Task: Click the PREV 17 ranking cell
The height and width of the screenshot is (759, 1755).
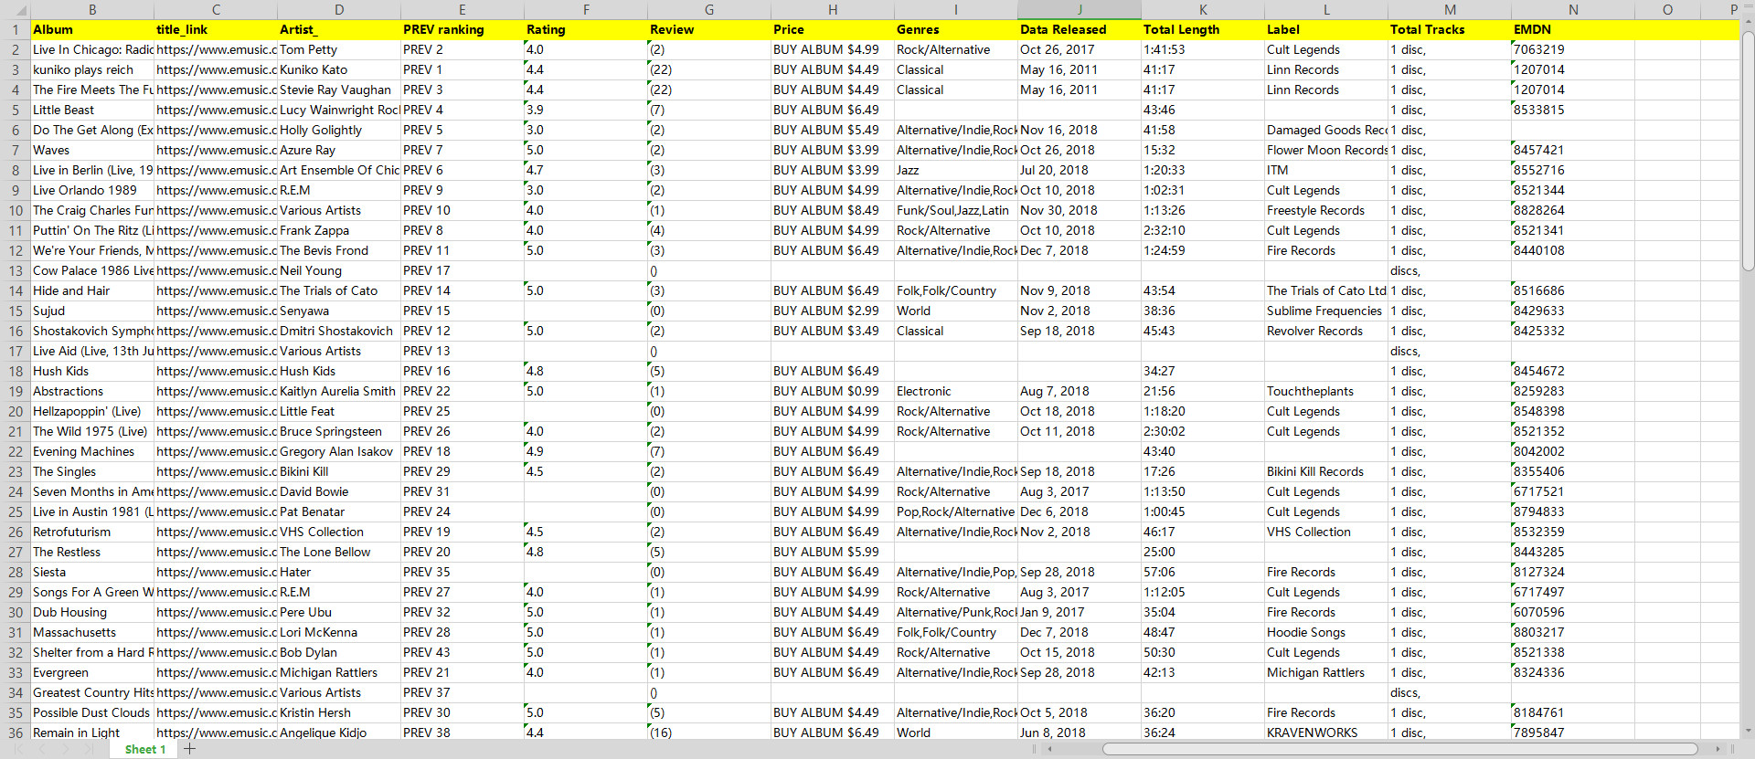Action: 463,270
